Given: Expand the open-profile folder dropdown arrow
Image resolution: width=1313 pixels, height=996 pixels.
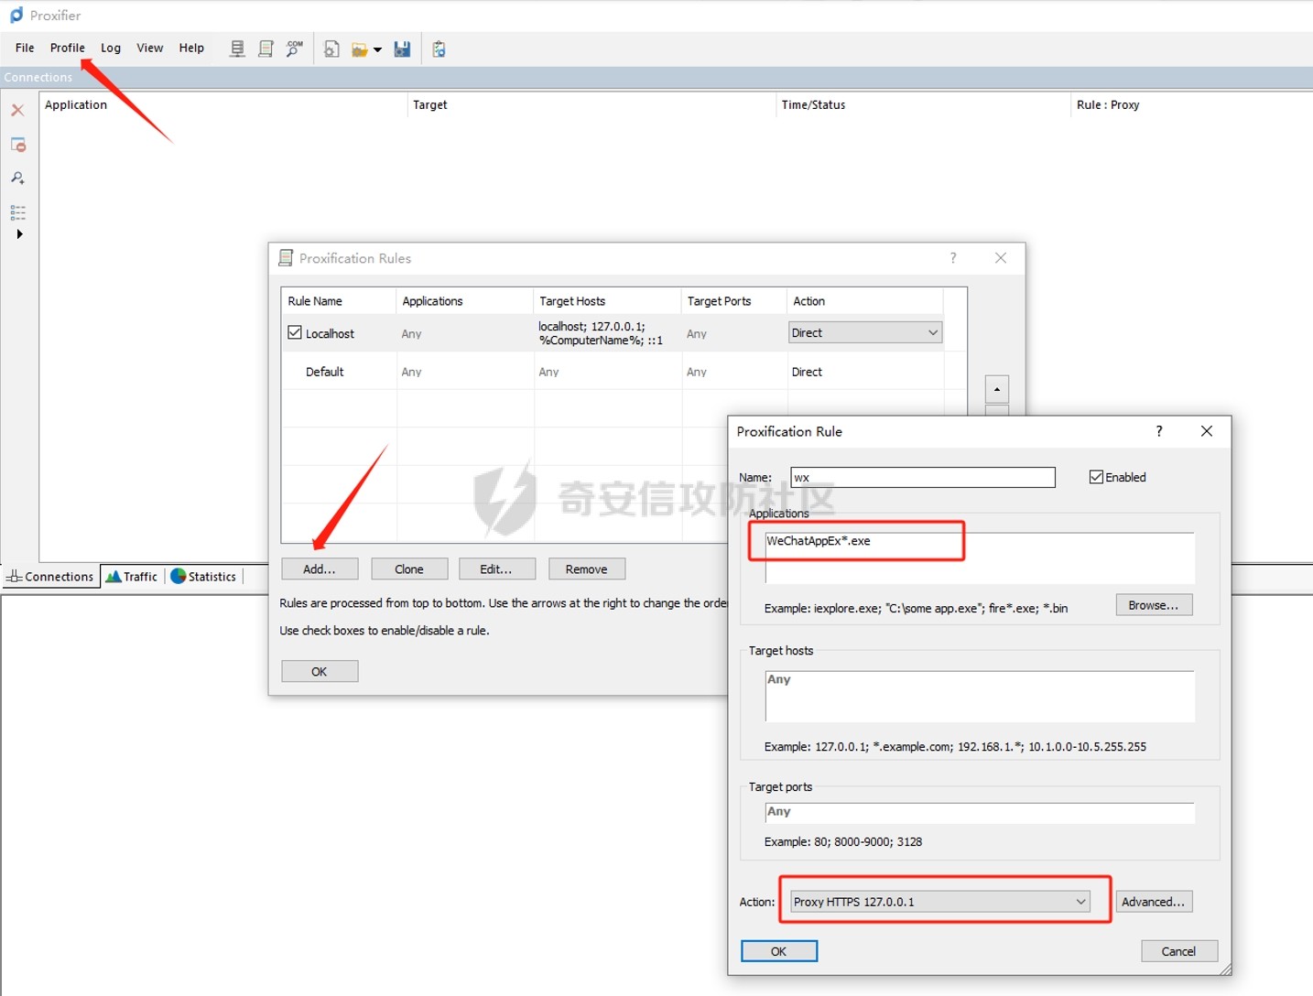Looking at the screenshot, I should [x=377, y=50].
